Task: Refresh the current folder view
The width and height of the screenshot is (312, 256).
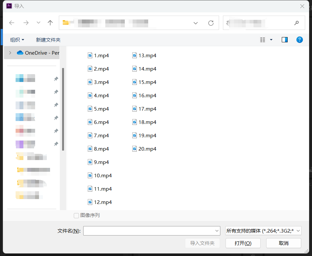Action: tap(211, 23)
